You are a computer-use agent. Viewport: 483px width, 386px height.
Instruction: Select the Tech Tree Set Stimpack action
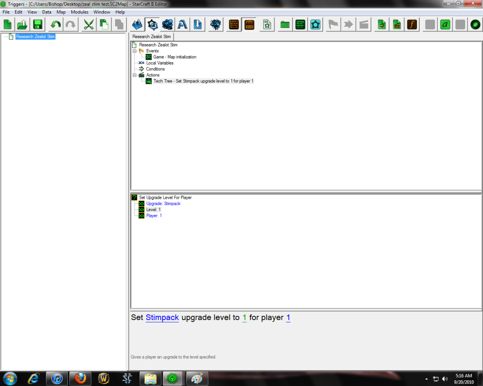[x=203, y=81]
